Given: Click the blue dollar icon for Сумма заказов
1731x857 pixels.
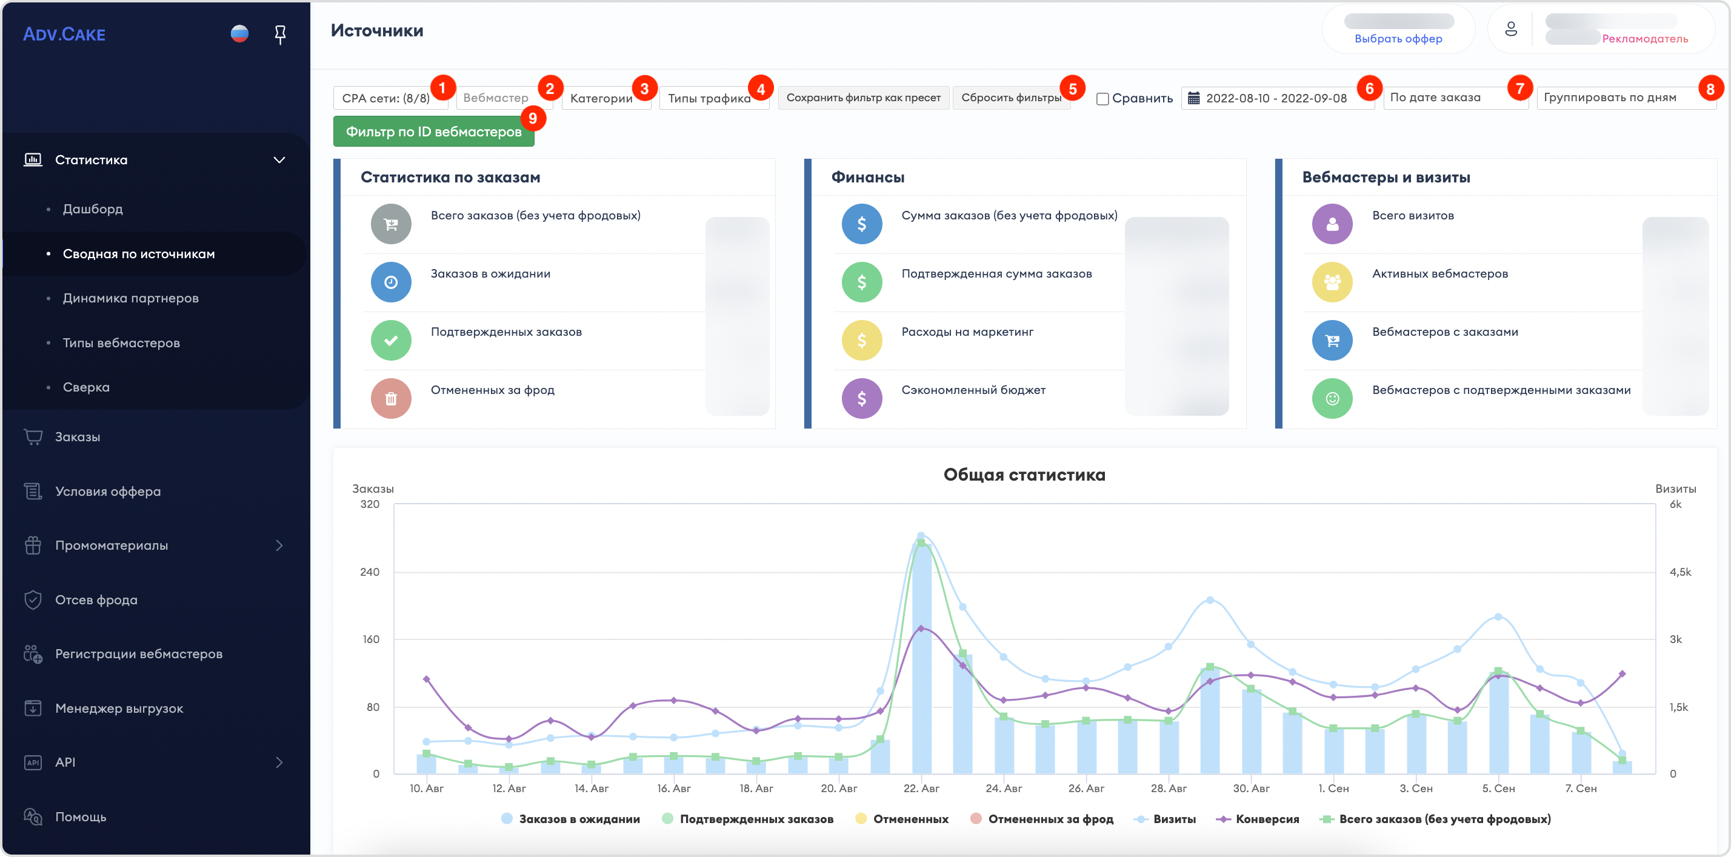Looking at the screenshot, I should point(861,224).
